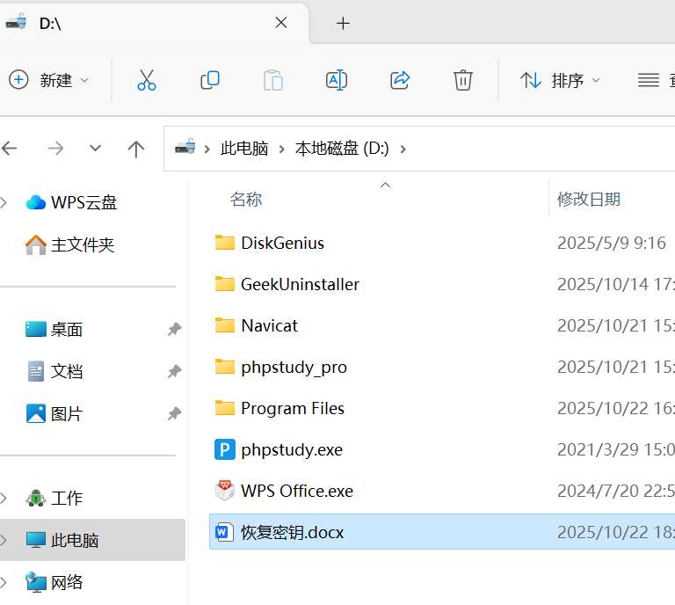
Task: Click the Share icon in toolbar
Action: point(400,81)
